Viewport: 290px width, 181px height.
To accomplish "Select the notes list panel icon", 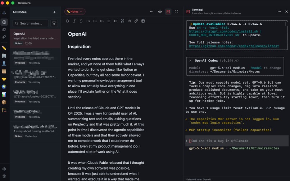I will 4,22.
